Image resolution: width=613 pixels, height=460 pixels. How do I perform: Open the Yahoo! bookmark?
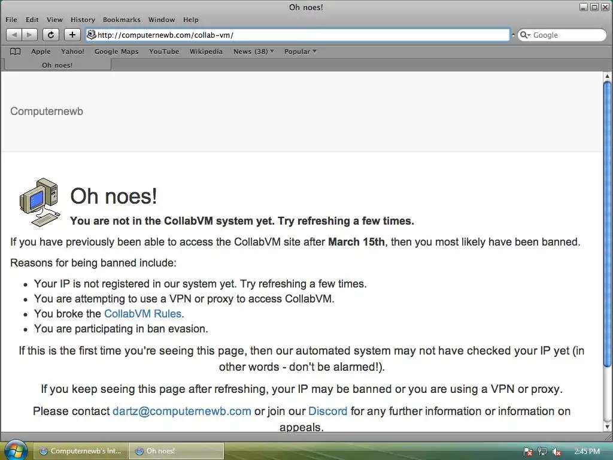(72, 52)
